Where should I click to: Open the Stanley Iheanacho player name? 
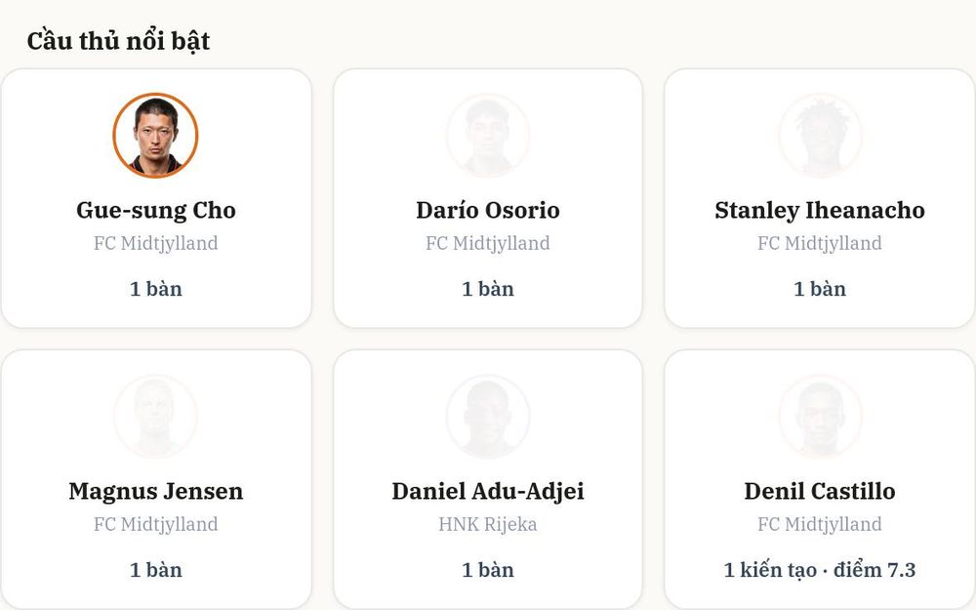pyautogui.click(x=820, y=211)
